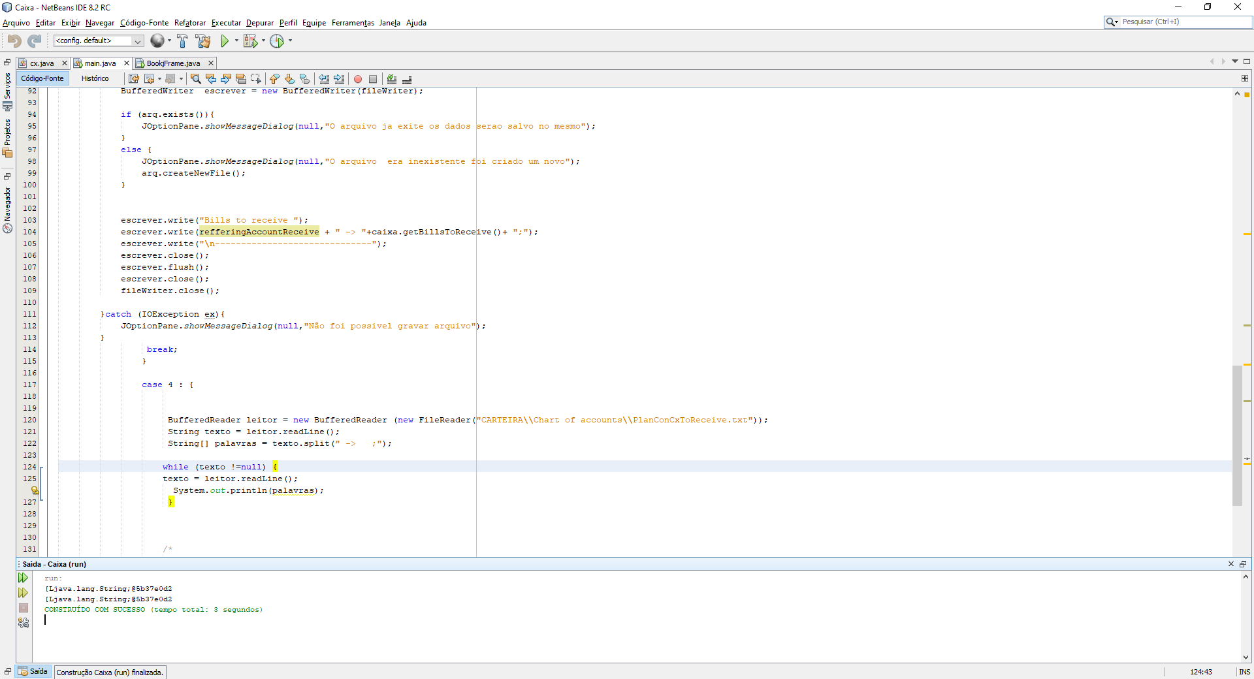Switch to the cx.java tab
Screen dimensions: 1254x679
coord(42,63)
